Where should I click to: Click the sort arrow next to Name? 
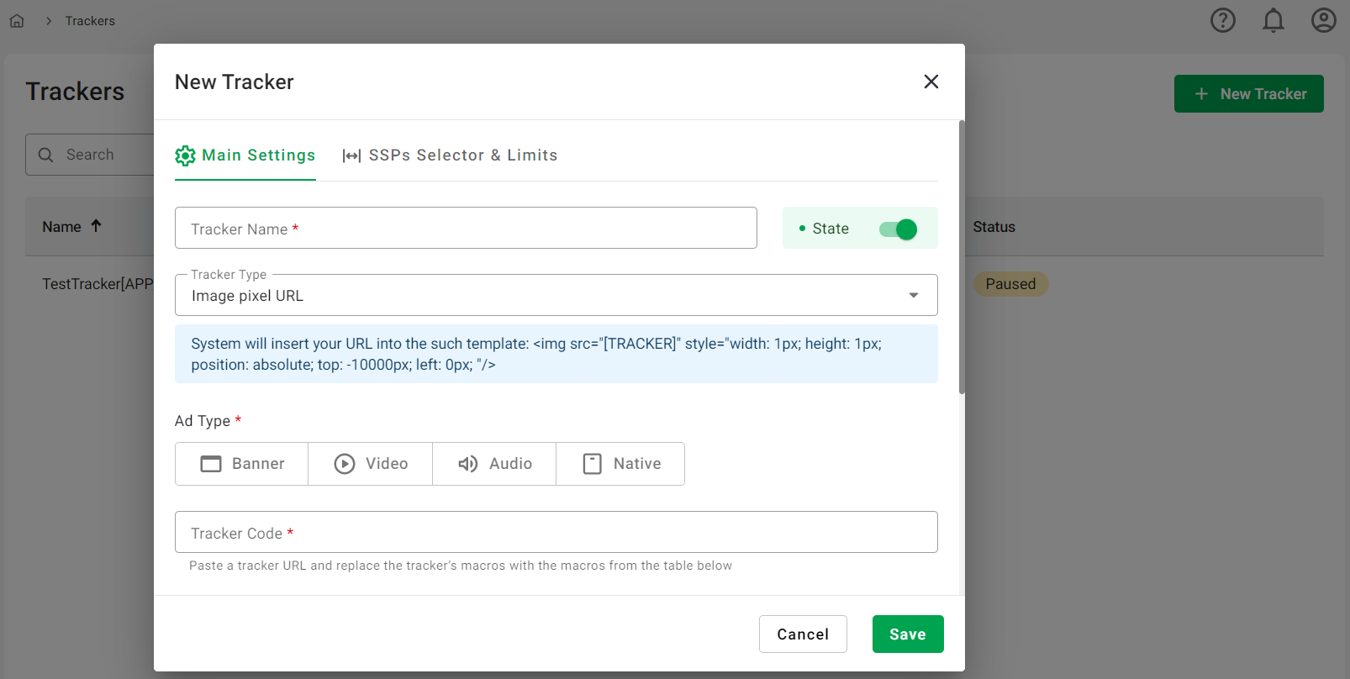coord(96,226)
